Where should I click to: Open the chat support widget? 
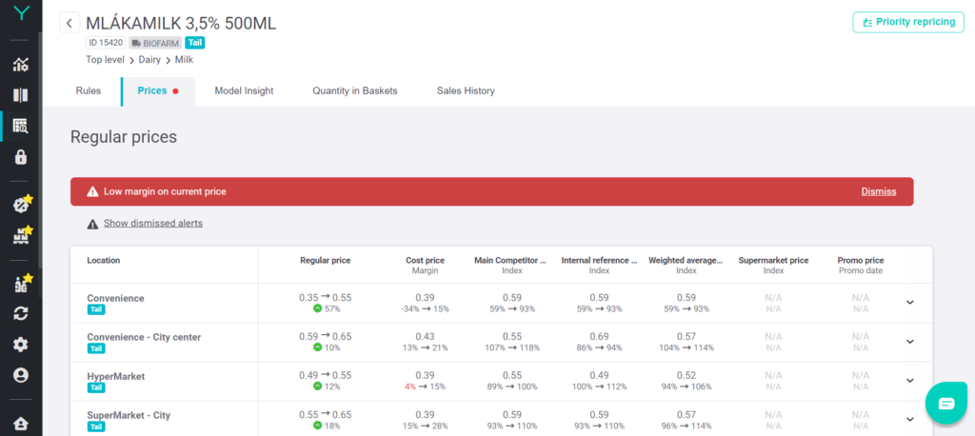945,403
